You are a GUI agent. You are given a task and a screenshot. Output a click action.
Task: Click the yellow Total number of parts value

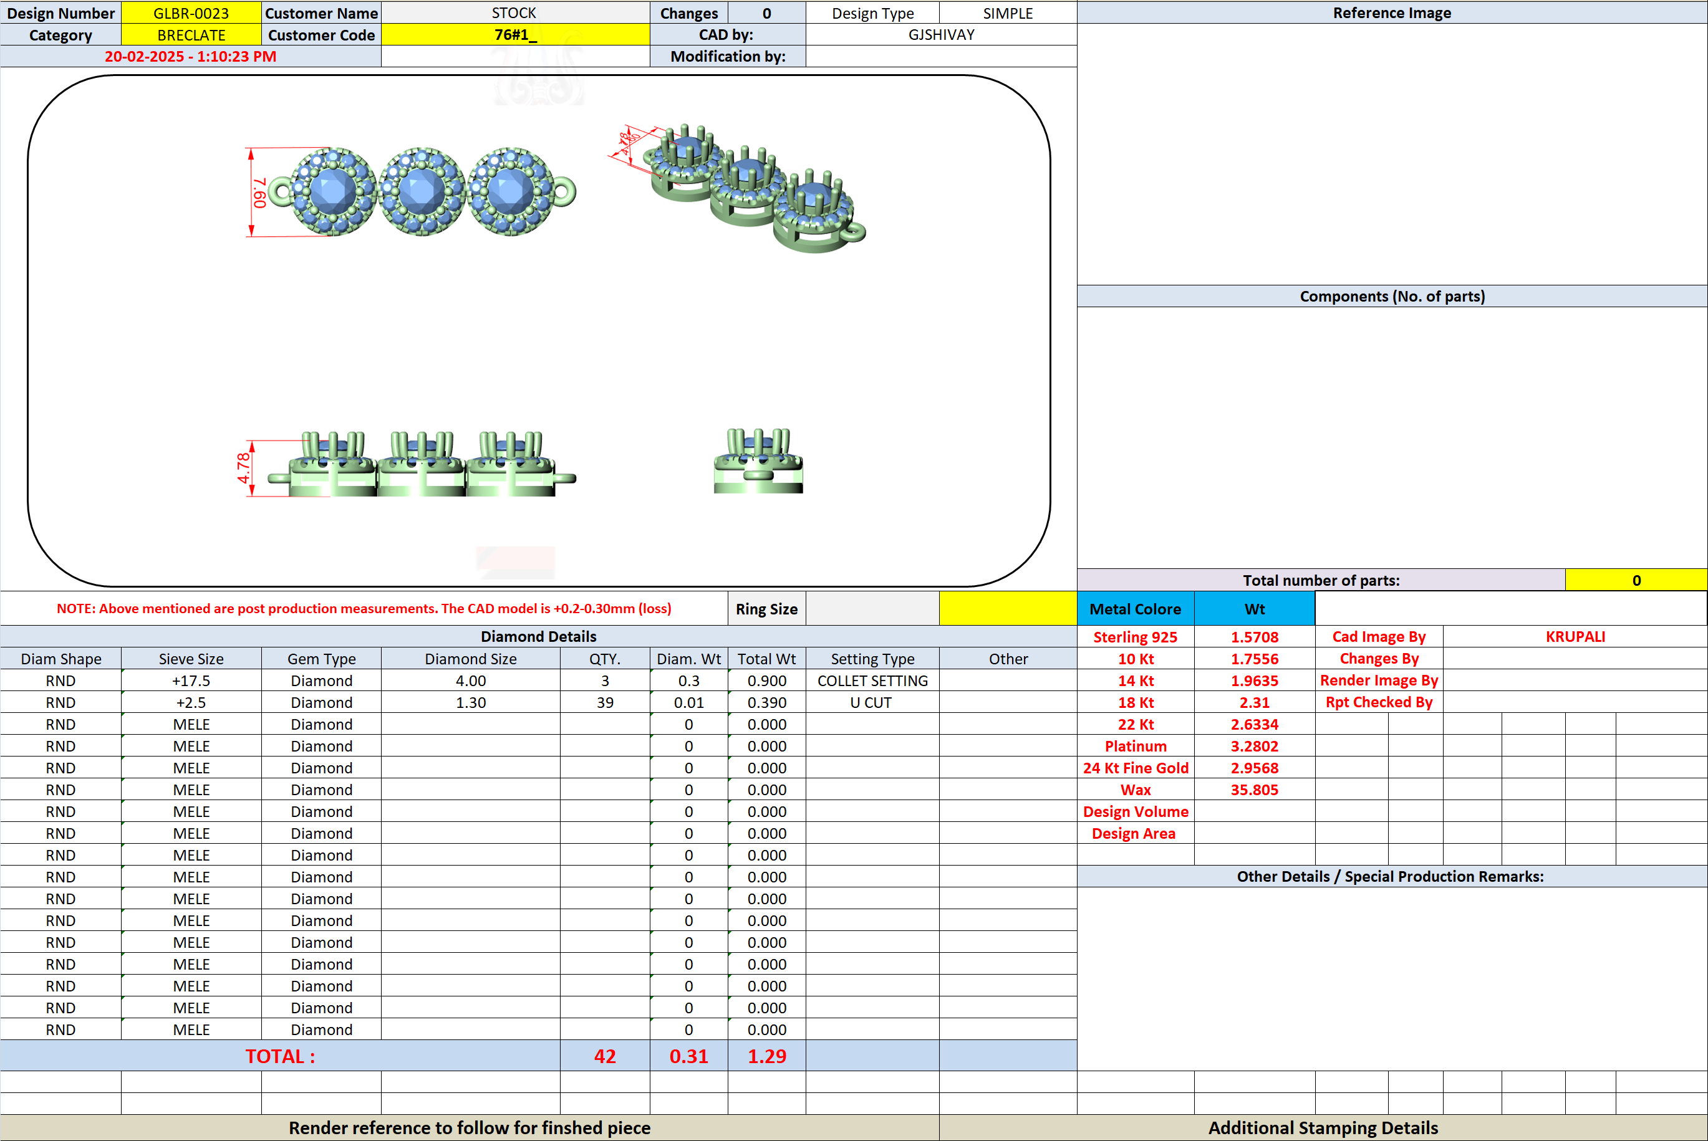coord(1636,580)
